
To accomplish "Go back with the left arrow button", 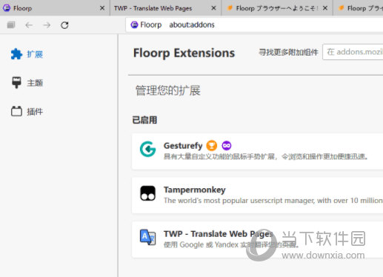I will (29, 25).
